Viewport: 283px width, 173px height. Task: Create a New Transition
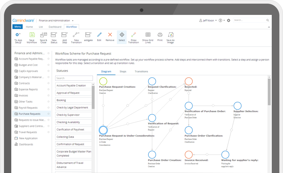click(76, 35)
